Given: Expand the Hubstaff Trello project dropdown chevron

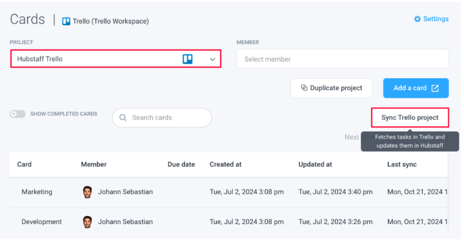Looking at the screenshot, I should click(x=212, y=59).
